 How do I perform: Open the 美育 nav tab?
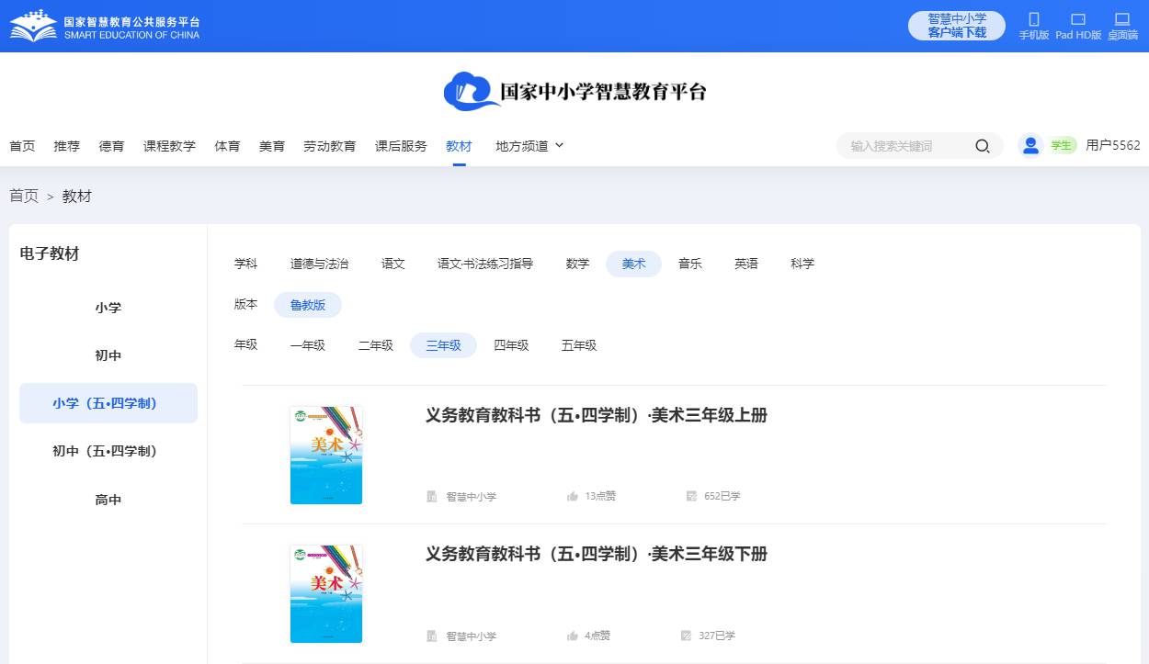click(272, 146)
